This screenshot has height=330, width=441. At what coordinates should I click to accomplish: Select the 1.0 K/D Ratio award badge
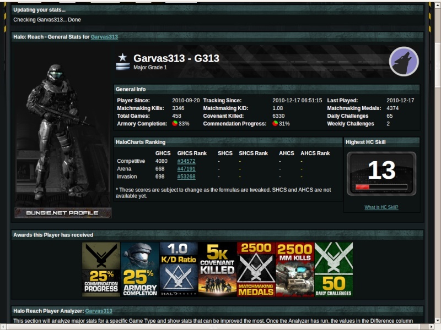(179, 269)
